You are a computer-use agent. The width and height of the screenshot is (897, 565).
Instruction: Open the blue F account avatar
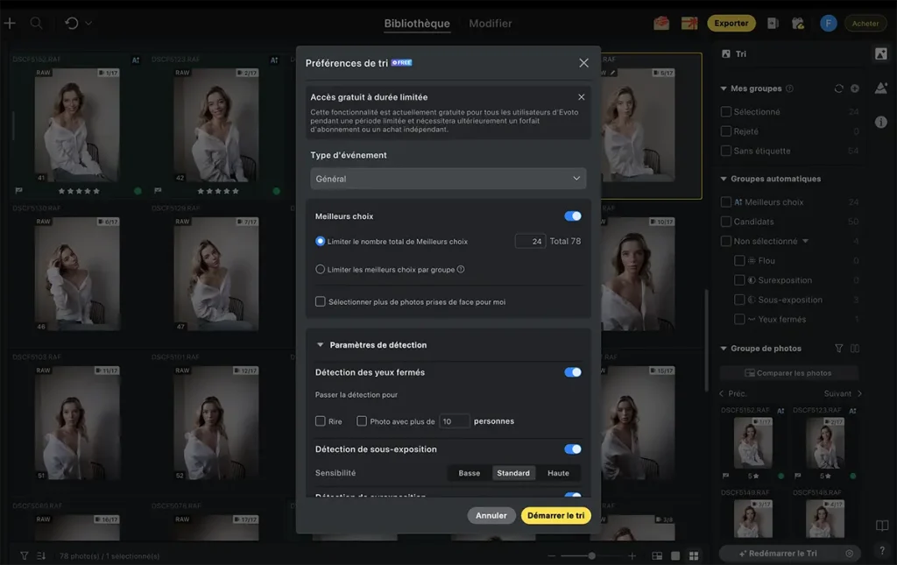tap(829, 24)
